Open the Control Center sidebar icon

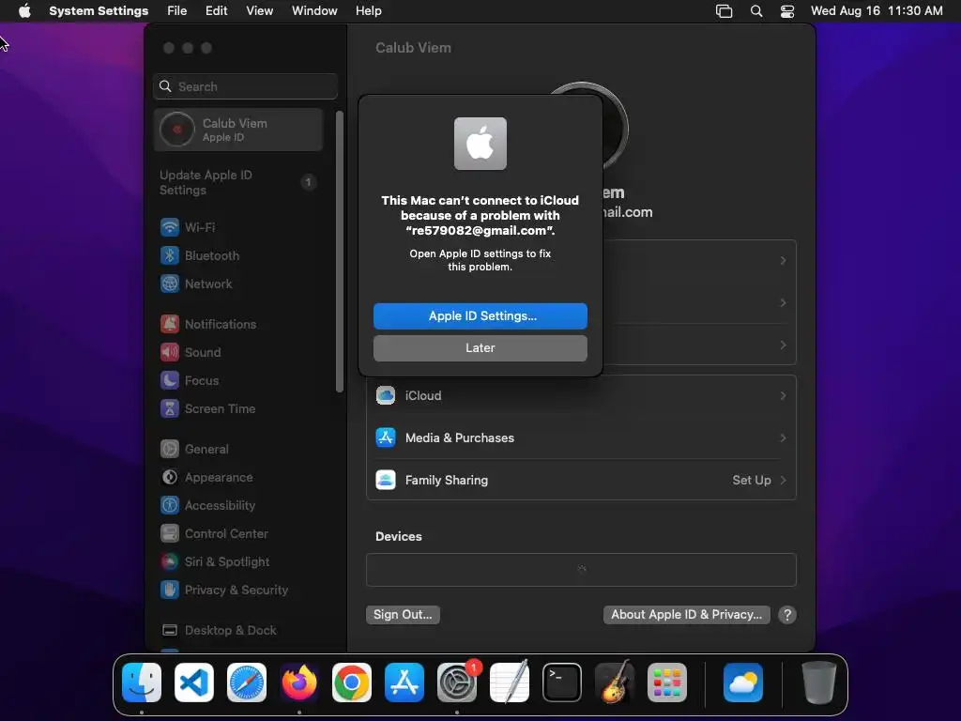pyautogui.click(x=170, y=534)
